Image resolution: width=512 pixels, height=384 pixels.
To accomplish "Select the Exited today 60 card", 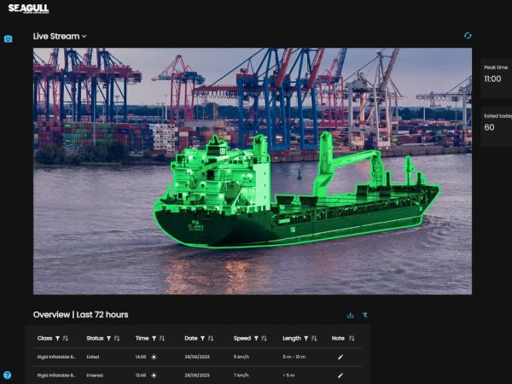I will 496,127.
